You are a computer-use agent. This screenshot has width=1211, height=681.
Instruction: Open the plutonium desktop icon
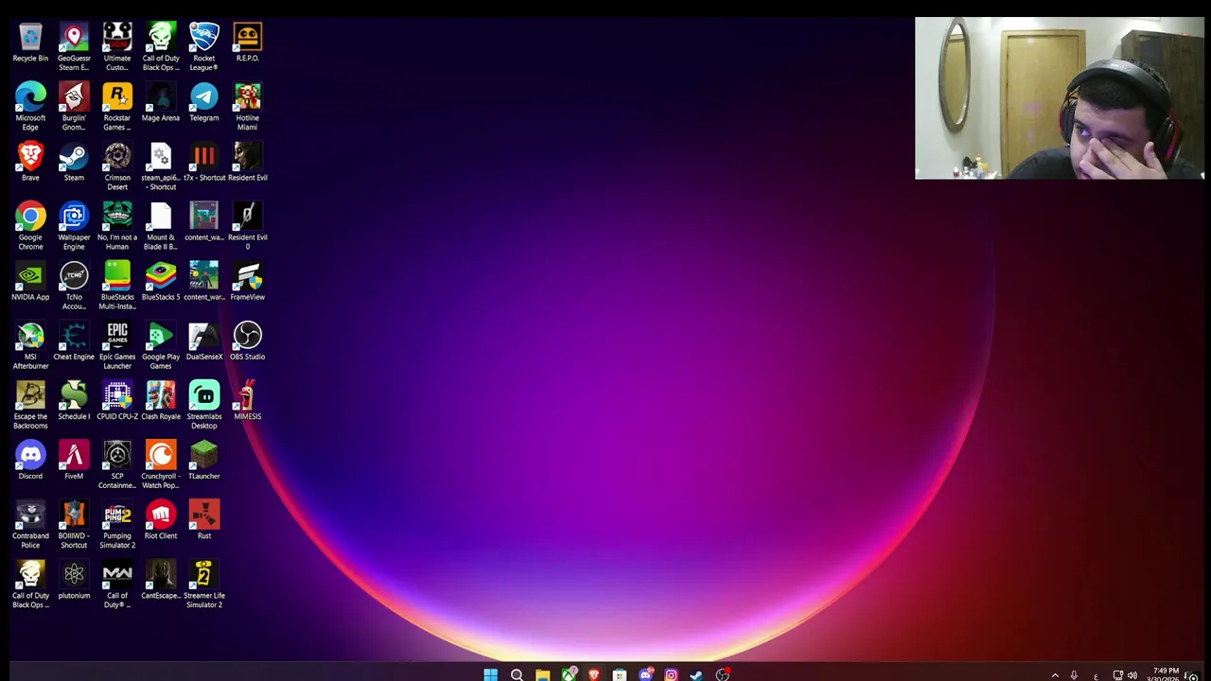click(x=74, y=580)
